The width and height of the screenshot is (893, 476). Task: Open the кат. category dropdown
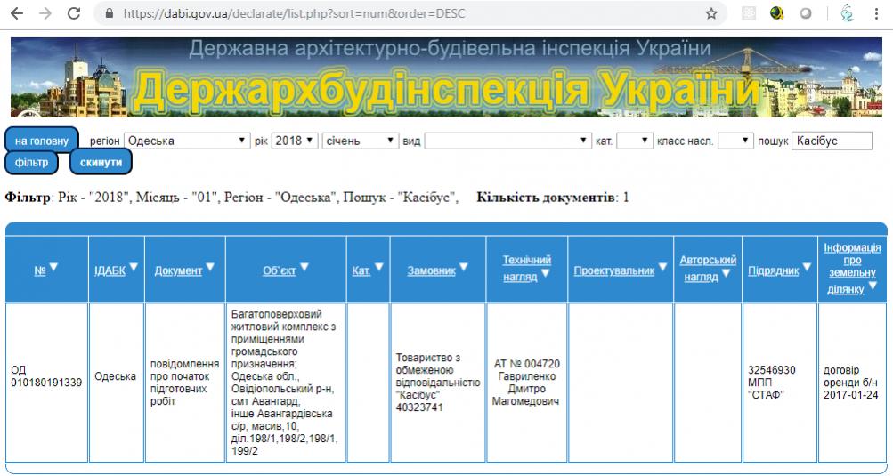tap(634, 141)
